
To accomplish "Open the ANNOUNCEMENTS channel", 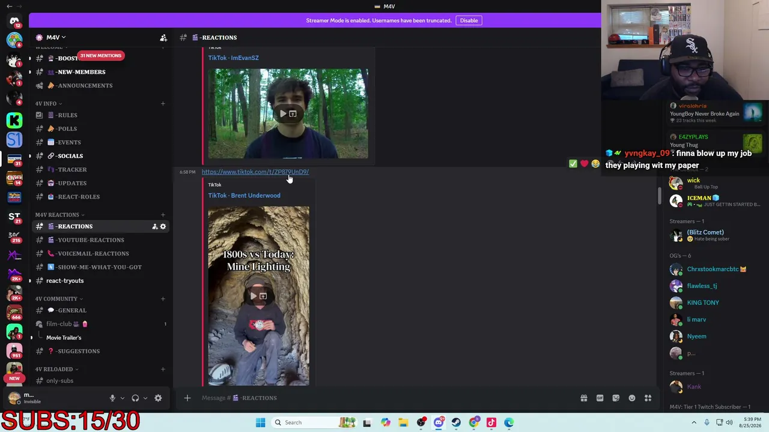I will [x=100, y=86].
